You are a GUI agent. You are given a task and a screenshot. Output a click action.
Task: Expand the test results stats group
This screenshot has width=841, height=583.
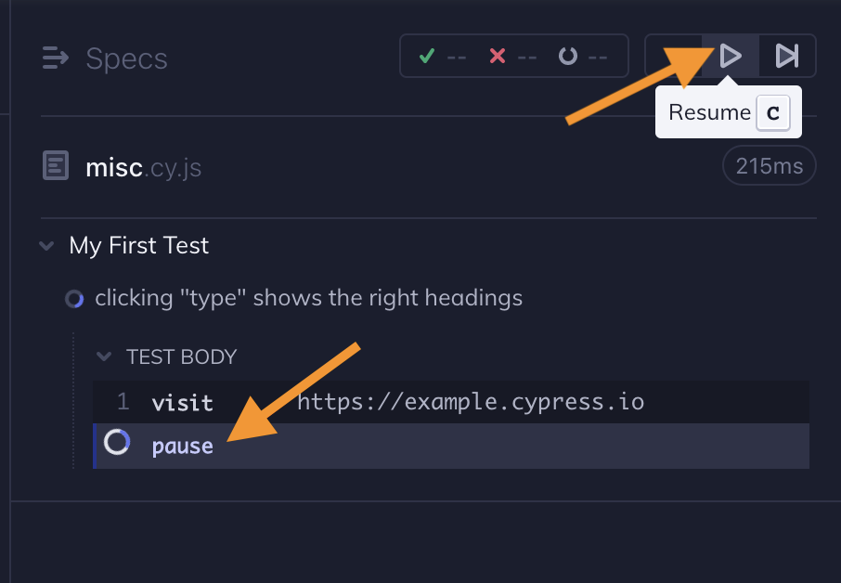[x=513, y=56]
